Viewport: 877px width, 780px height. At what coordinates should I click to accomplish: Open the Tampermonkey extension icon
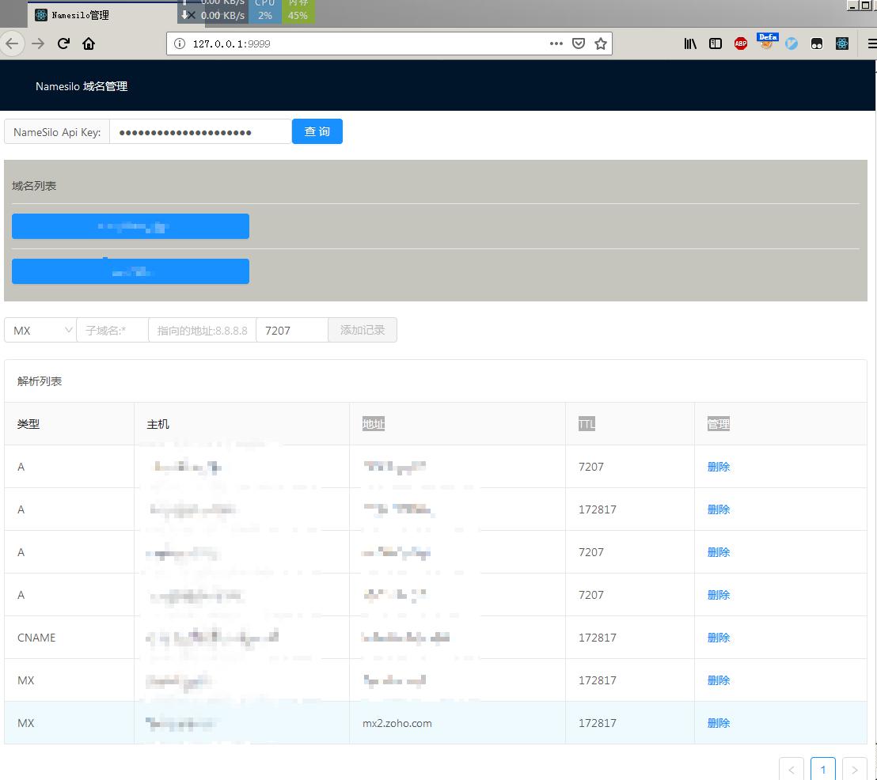(817, 44)
